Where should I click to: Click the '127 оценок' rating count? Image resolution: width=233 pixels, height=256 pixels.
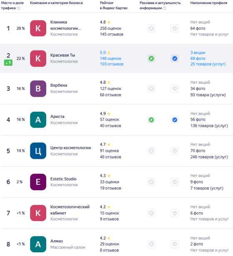pyautogui.click(x=111, y=89)
